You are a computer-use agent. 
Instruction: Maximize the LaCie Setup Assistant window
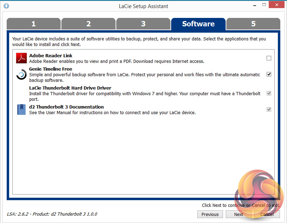pos(264,5)
